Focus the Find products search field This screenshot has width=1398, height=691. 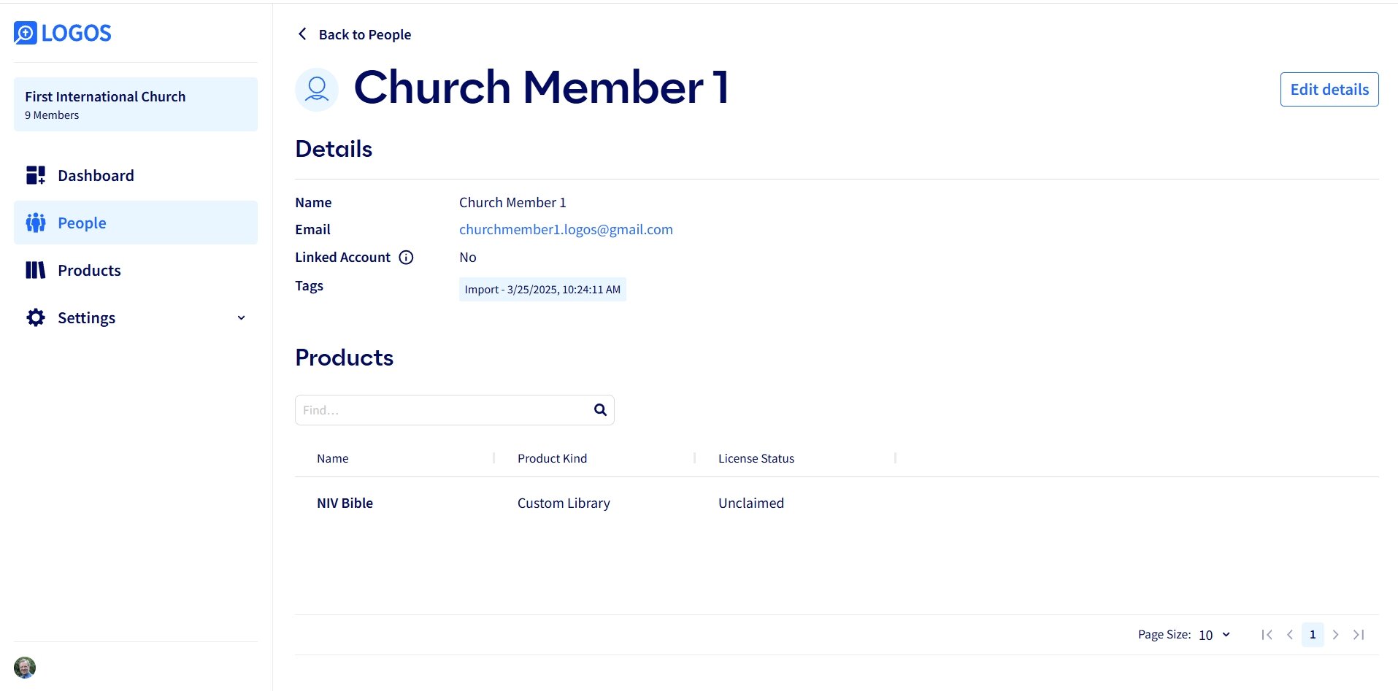(454, 410)
